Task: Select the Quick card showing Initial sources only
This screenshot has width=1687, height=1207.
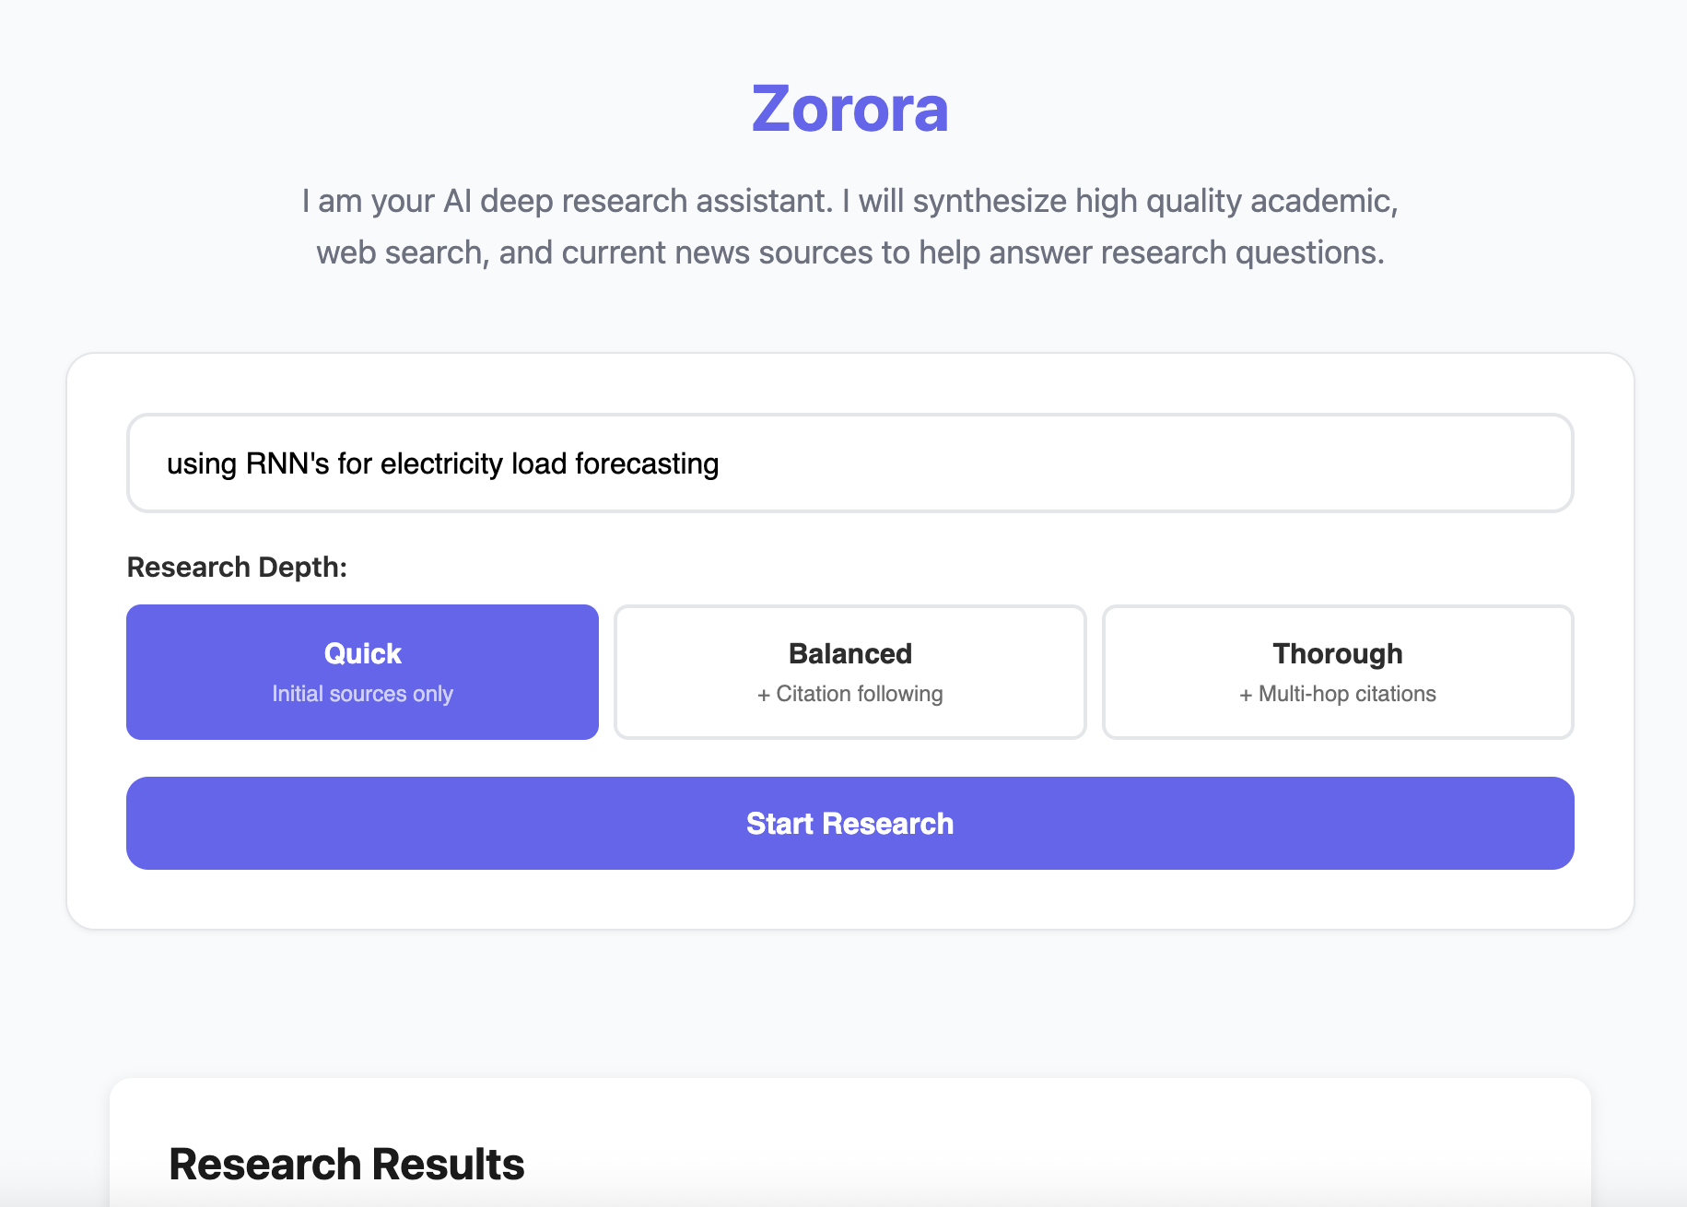Action: tap(362, 672)
